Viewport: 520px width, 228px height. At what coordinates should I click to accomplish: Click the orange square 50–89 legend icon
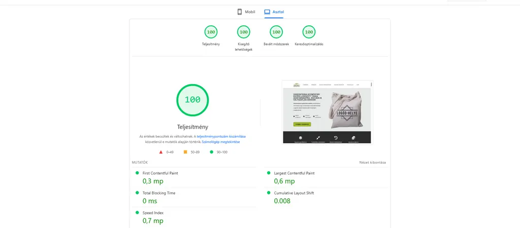coord(185,152)
